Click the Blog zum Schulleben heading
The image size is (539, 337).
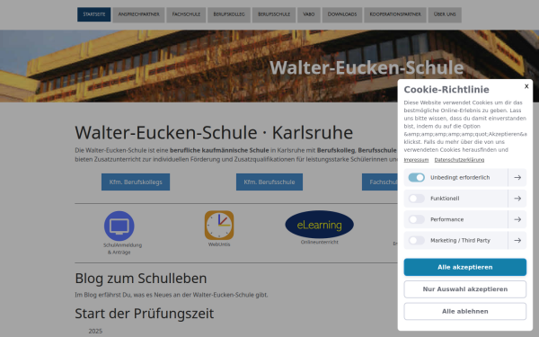point(141,279)
